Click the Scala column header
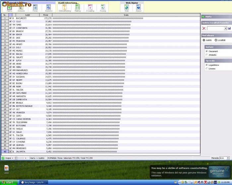 coord(126,15)
